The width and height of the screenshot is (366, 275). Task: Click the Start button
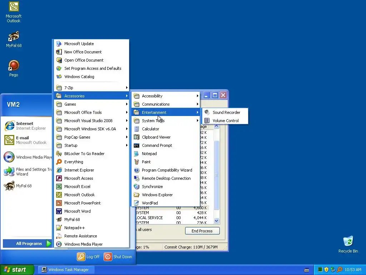pos(17,270)
